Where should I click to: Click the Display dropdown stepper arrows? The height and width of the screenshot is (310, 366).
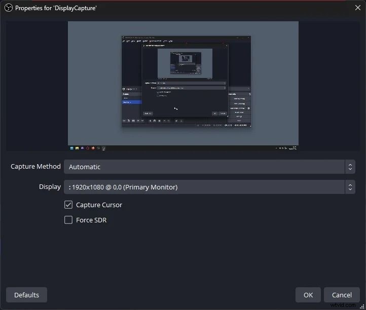[350, 187]
